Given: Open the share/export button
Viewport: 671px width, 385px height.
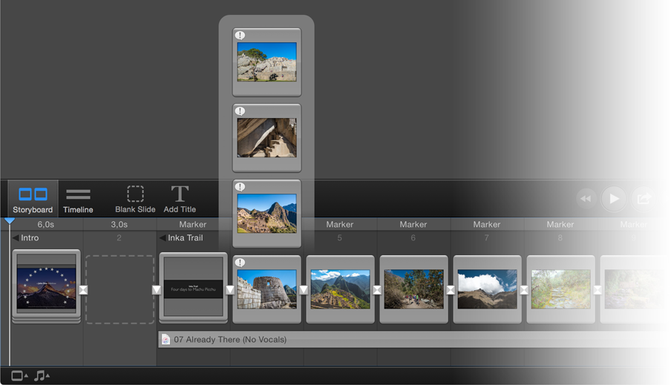Looking at the screenshot, I should click(644, 199).
